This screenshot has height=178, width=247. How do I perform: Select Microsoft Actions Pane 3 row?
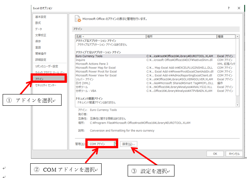pyautogui.click(x=155, y=64)
